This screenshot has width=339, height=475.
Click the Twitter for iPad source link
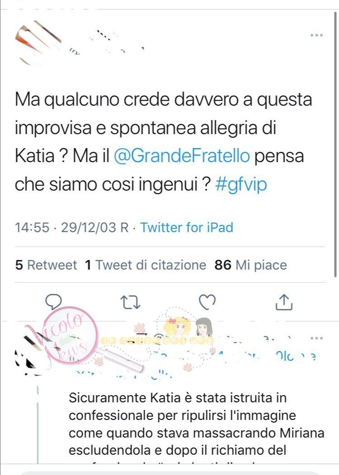click(x=187, y=228)
